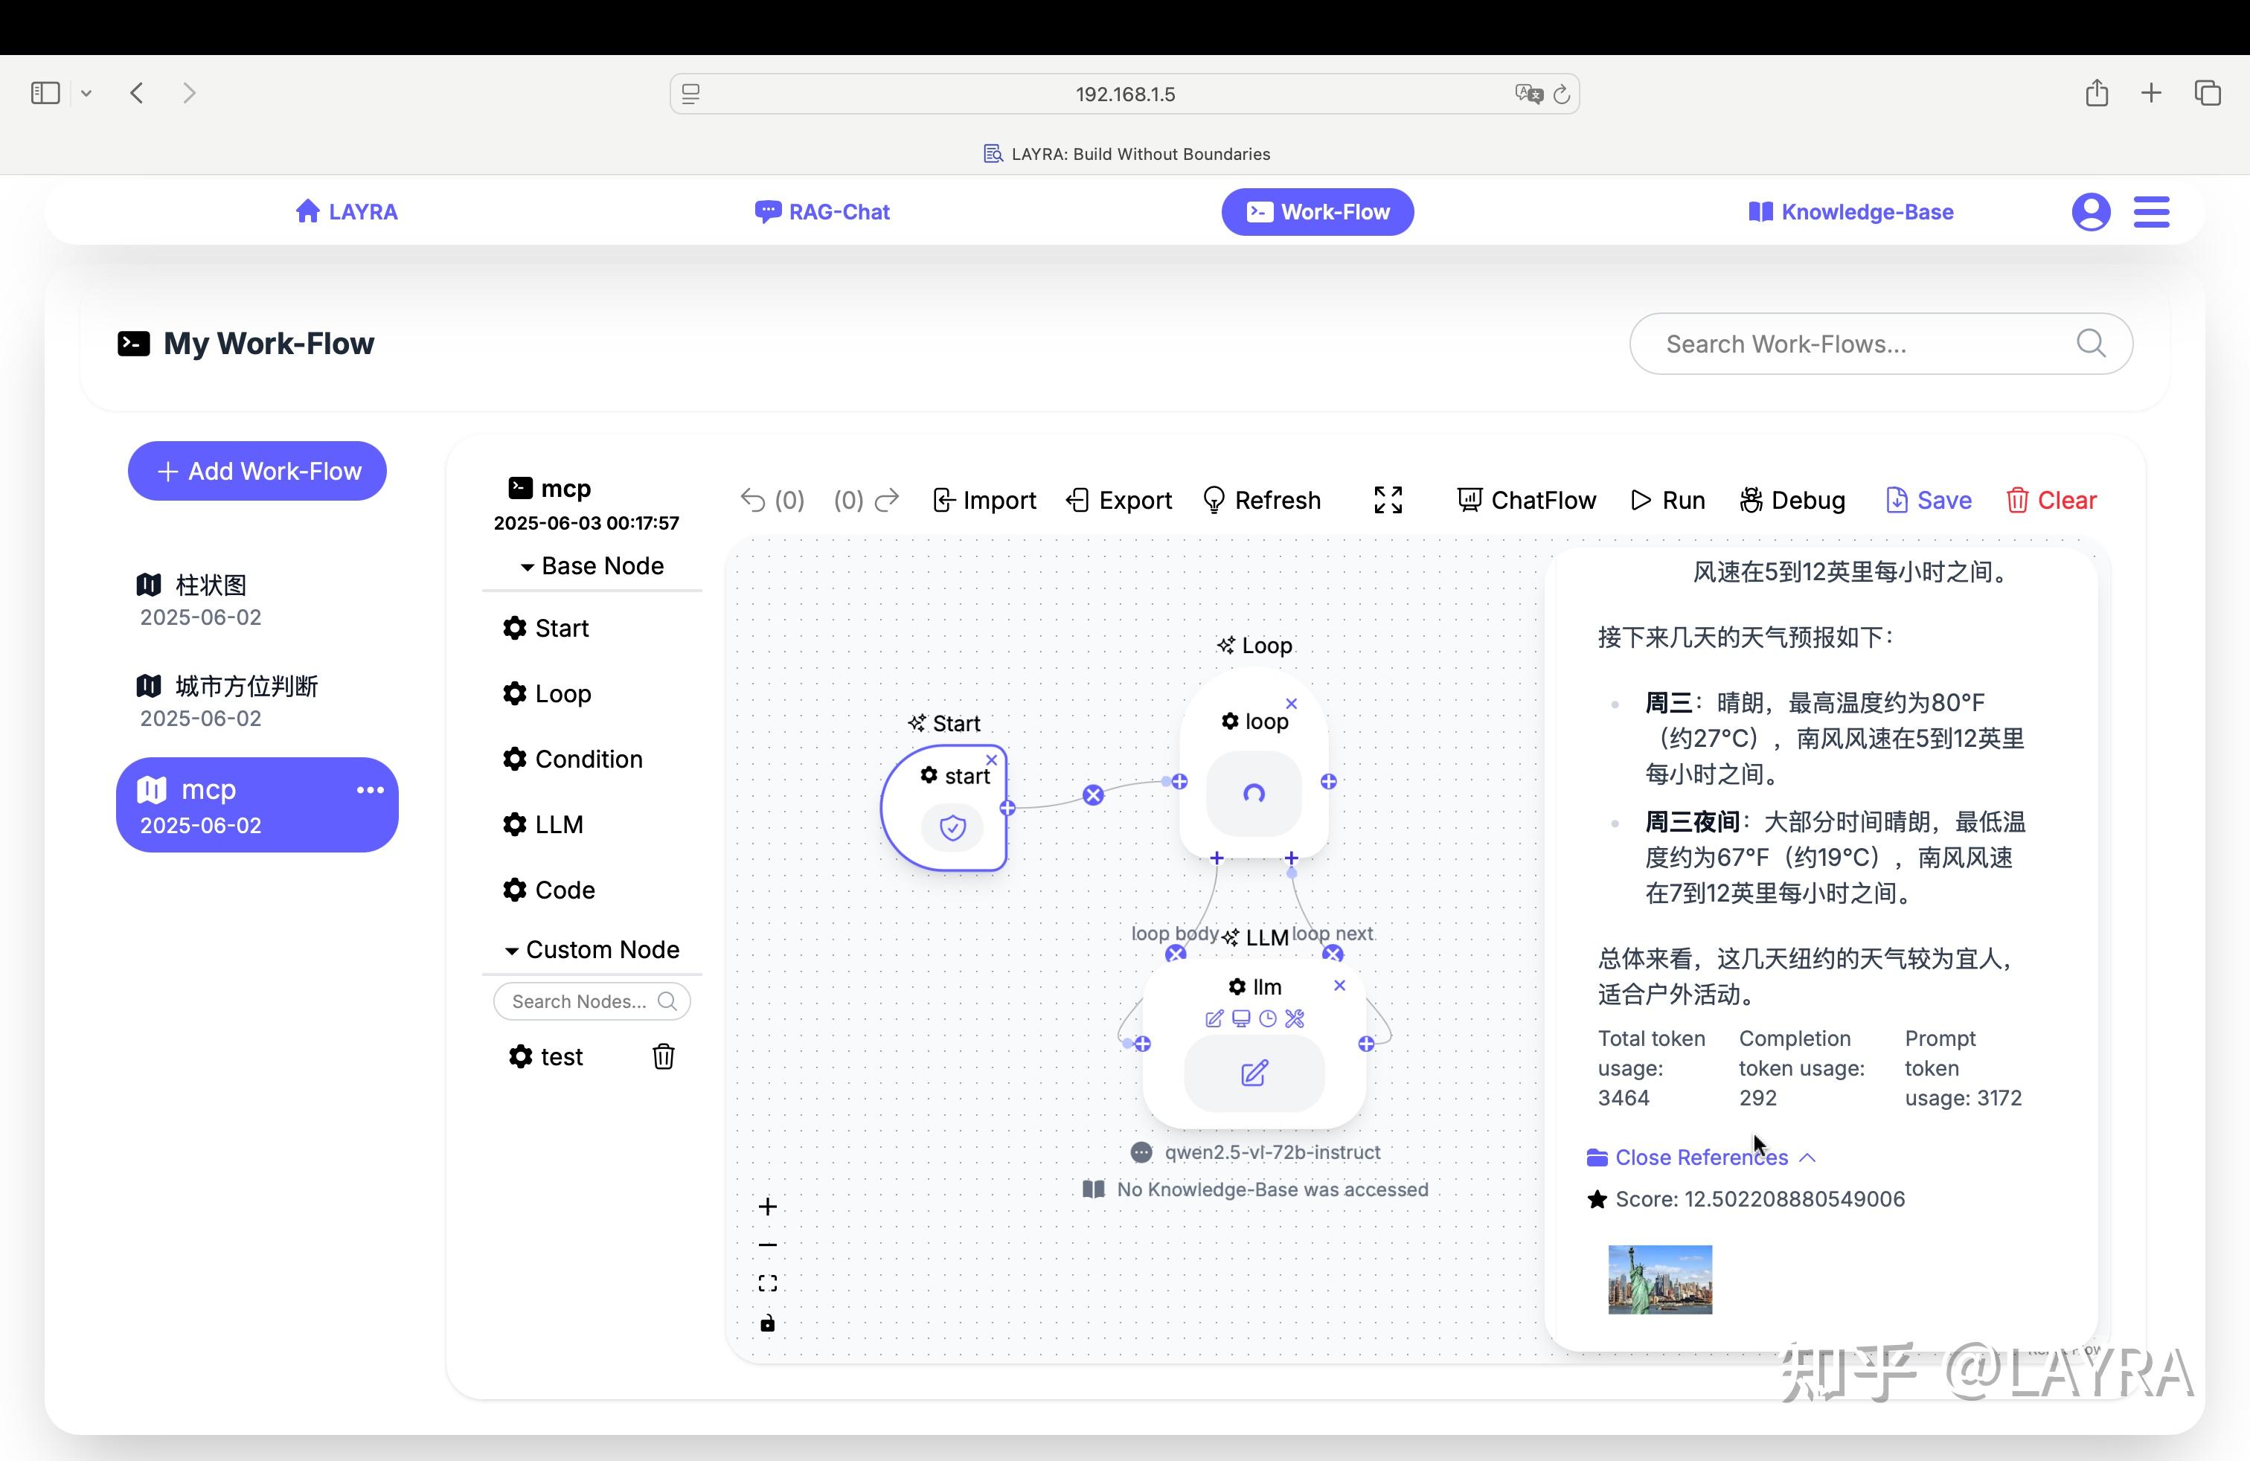The width and height of the screenshot is (2250, 1461).
Task: Click the redo arrow icon
Action: pos(888,500)
